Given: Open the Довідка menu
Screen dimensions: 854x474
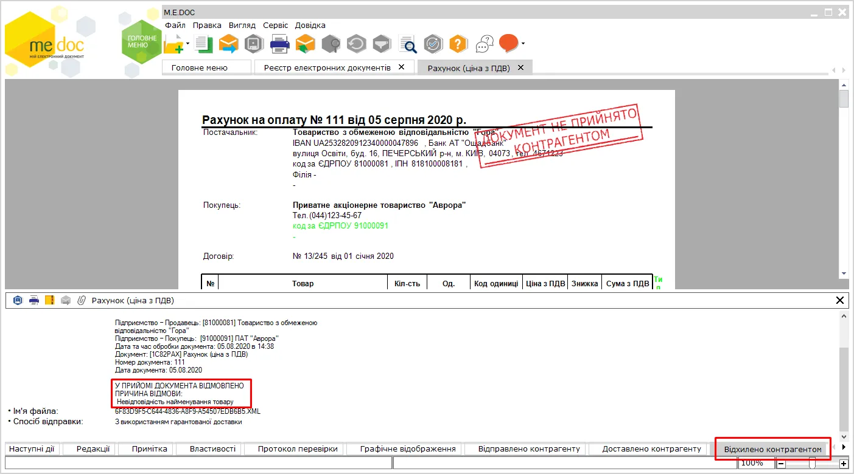Looking at the screenshot, I should [x=310, y=26].
